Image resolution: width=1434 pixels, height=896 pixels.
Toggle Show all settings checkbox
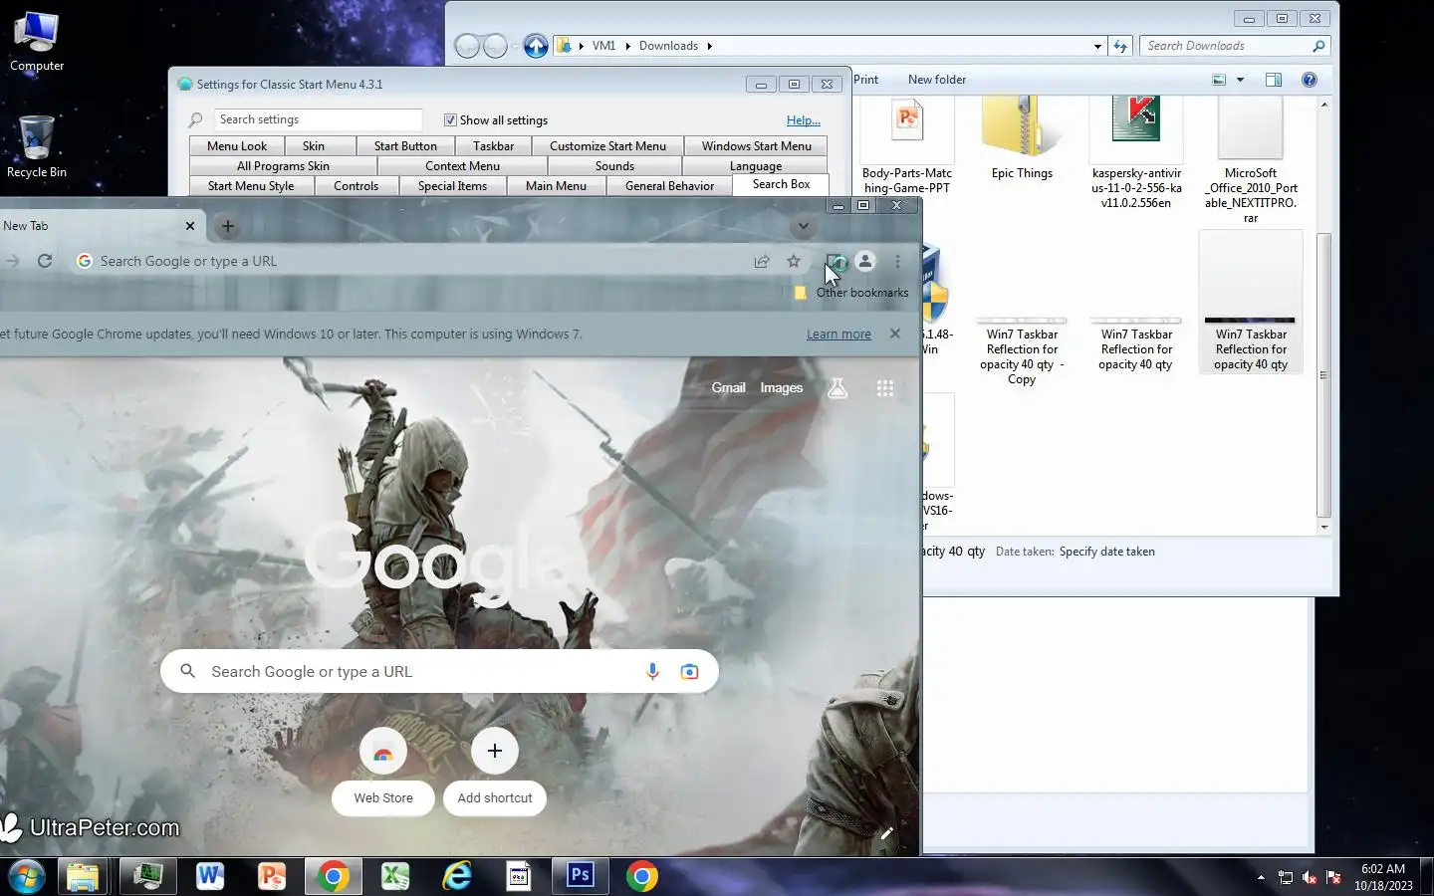[450, 119]
